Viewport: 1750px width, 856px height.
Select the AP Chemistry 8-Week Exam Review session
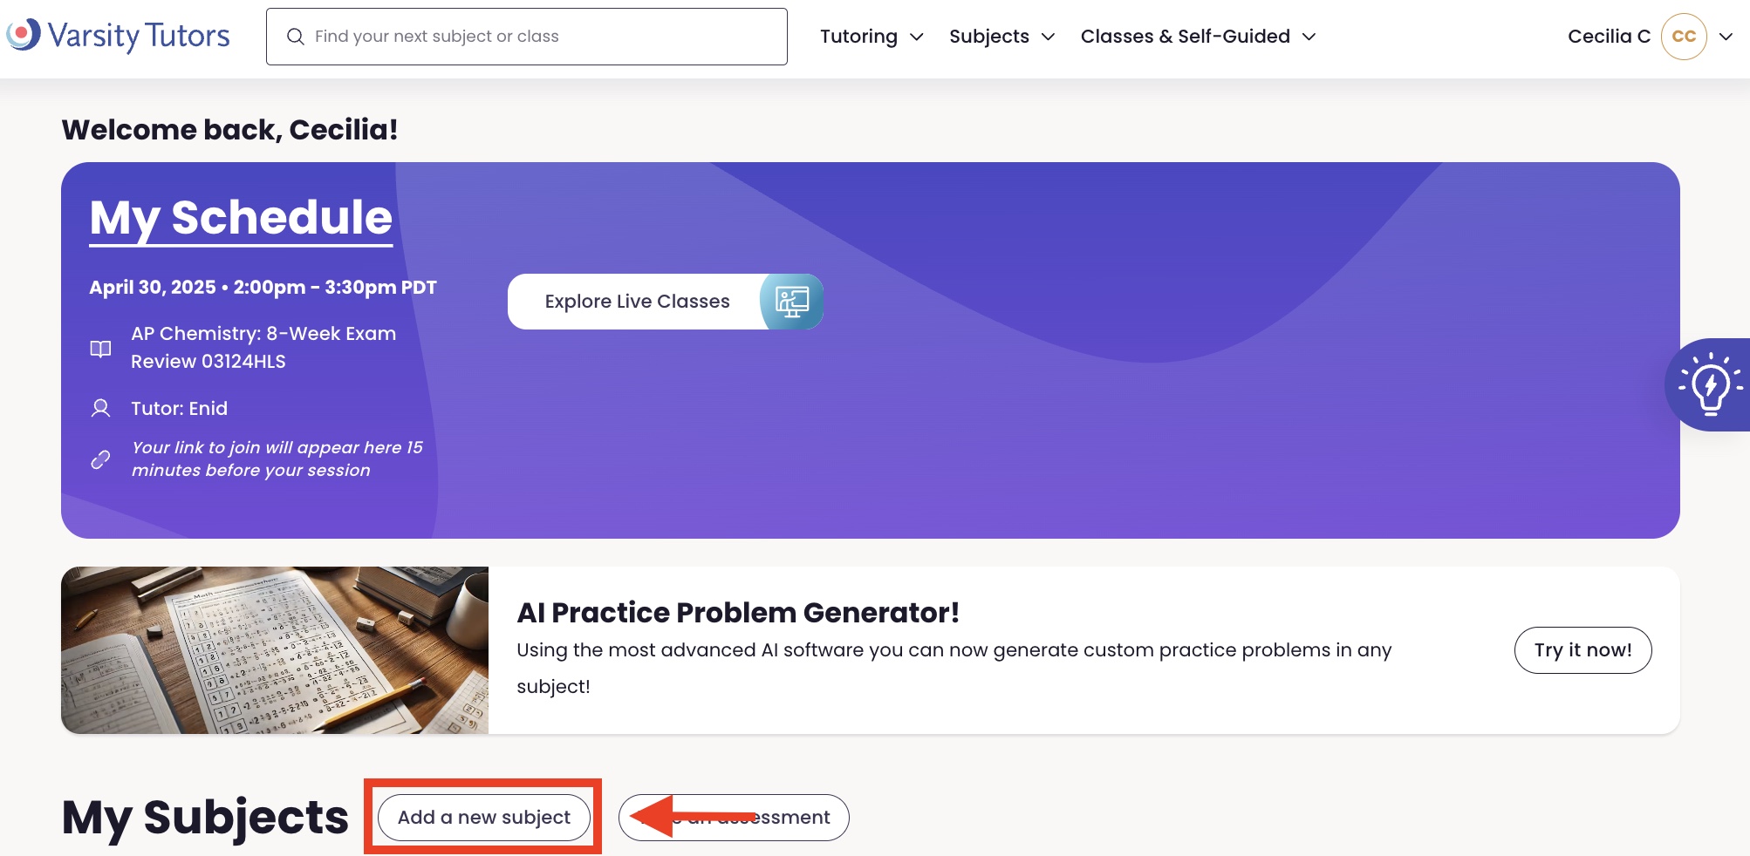pyautogui.click(x=263, y=347)
